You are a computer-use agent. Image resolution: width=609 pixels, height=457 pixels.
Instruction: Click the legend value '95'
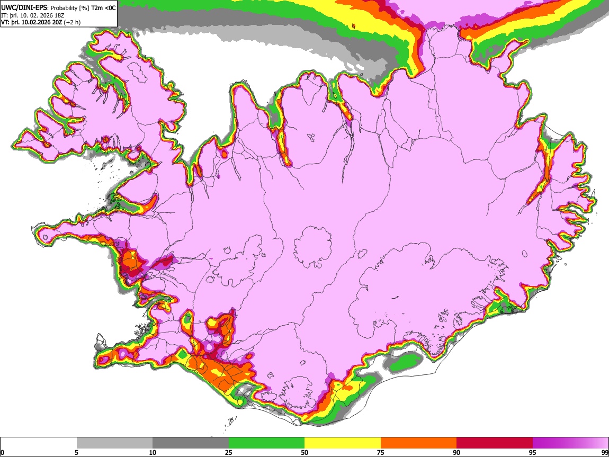[533, 453]
